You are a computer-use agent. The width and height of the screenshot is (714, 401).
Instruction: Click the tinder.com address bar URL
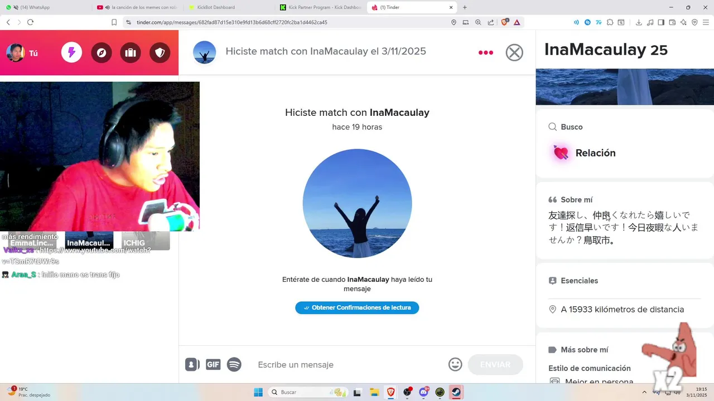click(x=231, y=22)
